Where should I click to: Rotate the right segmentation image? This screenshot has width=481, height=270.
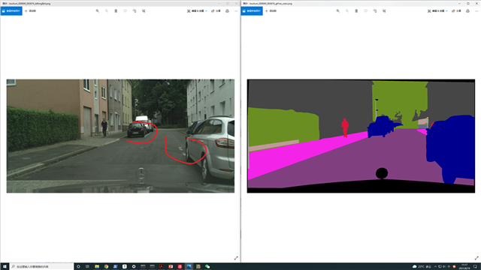(x=375, y=11)
